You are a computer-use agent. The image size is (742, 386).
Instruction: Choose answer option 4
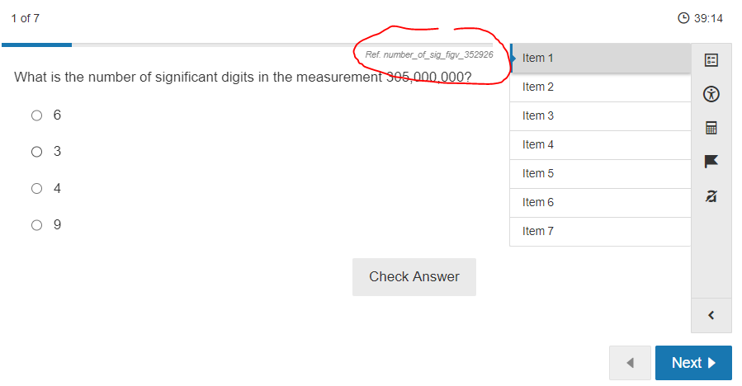tap(36, 188)
